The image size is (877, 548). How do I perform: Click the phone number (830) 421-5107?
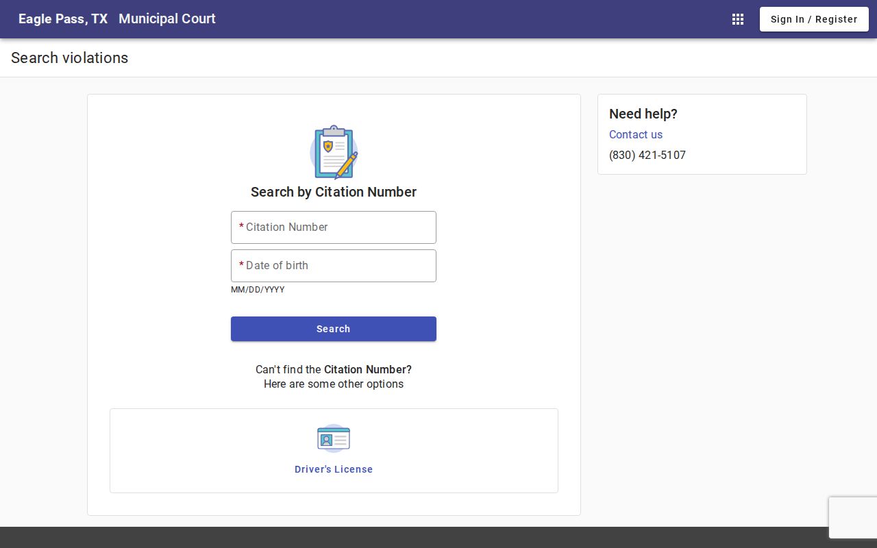(x=647, y=155)
